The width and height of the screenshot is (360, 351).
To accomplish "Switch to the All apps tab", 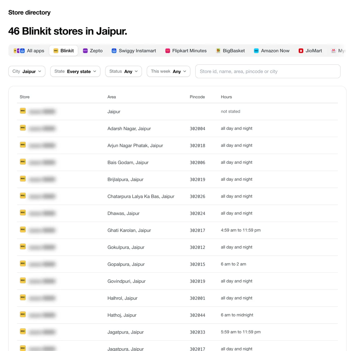I will [x=29, y=51].
